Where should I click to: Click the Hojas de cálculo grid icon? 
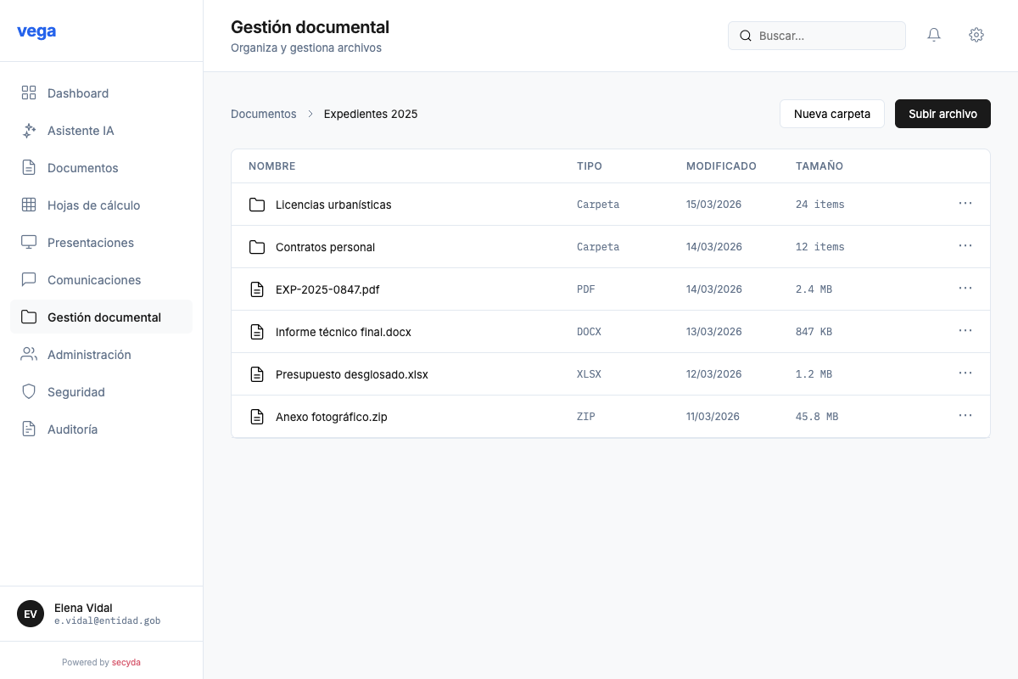point(29,205)
